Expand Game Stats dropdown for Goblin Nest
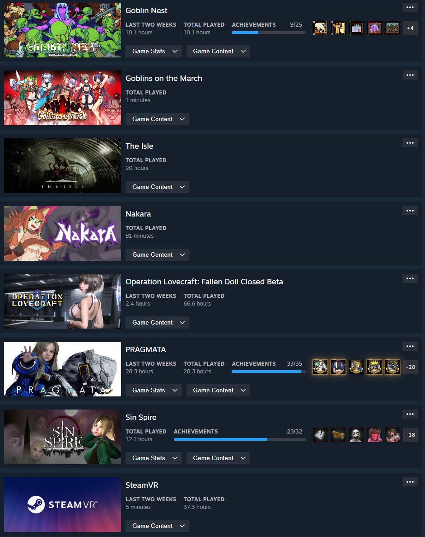Viewport: 425px width, 537px height. (x=154, y=52)
